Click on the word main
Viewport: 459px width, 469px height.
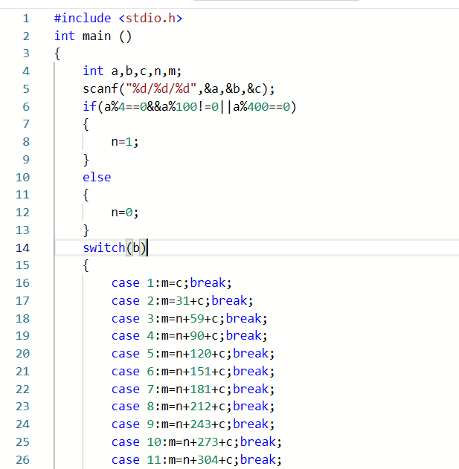(97, 36)
